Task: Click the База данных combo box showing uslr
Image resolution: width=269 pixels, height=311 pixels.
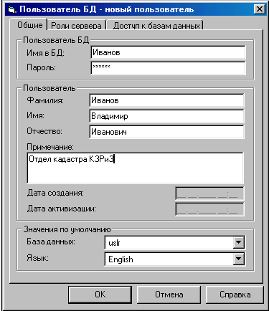Action: tap(174, 243)
